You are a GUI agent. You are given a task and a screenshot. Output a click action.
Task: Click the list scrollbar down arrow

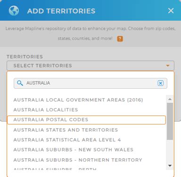click(x=170, y=166)
